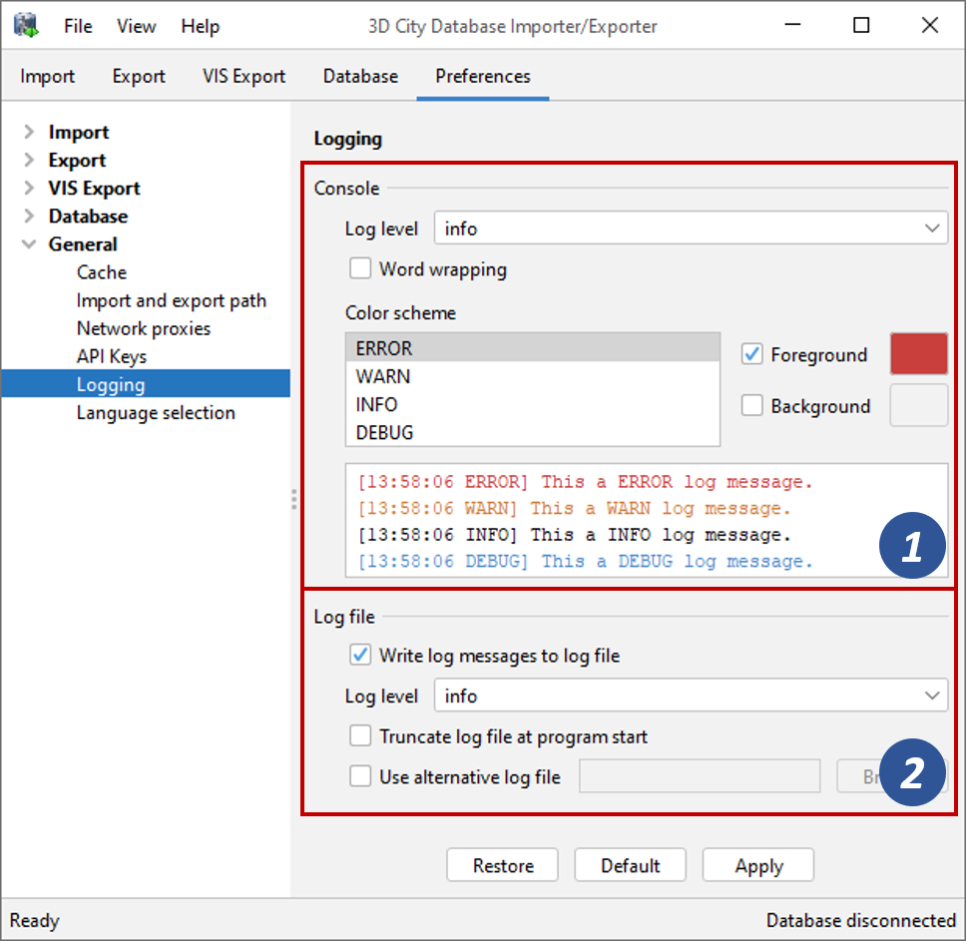The width and height of the screenshot is (966, 941).
Task: Click the alternative log file path field
Action: tap(700, 776)
